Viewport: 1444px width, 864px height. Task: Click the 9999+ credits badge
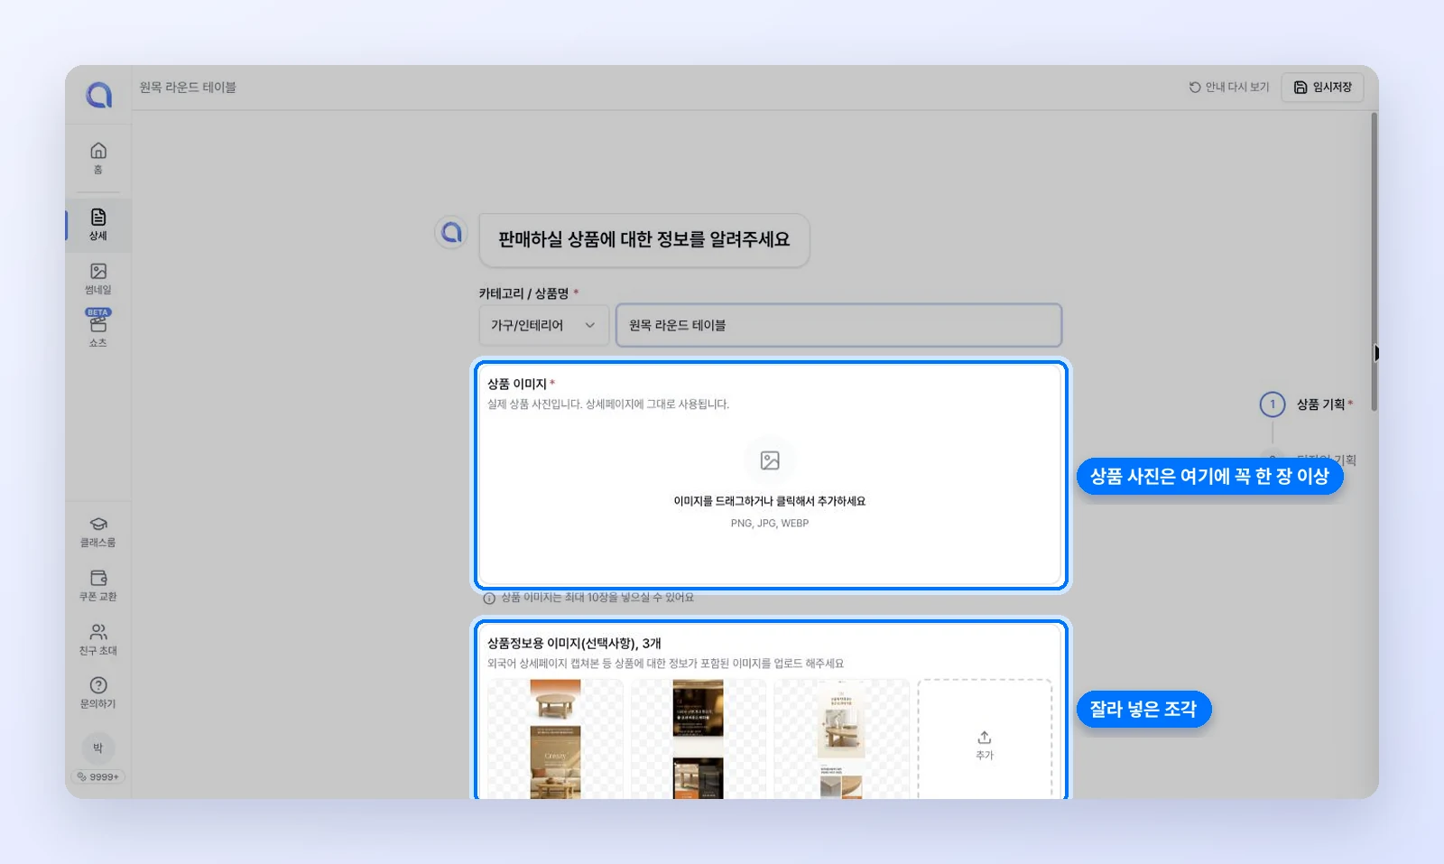click(x=98, y=776)
